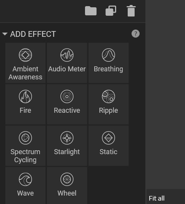Click the ADD EFFECT header label
Screen dimensions: 185x204
33,34
